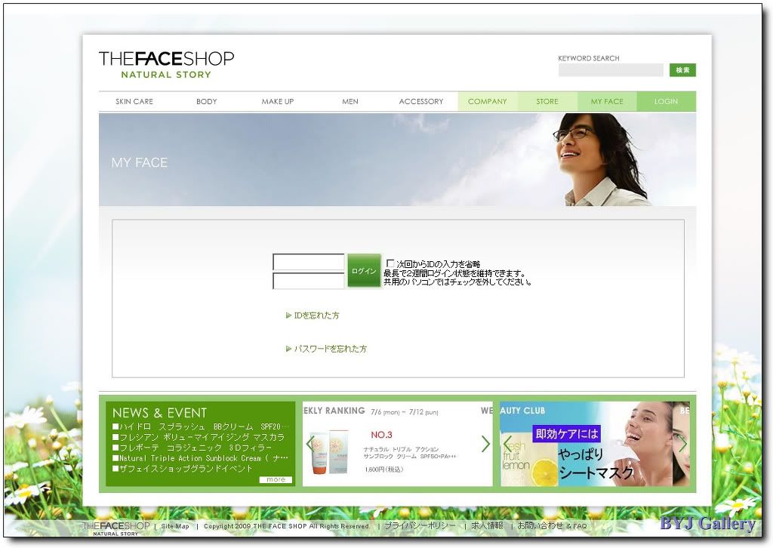The image size is (773, 548).
Task: Open the BODY menu
Action: click(x=207, y=101)
